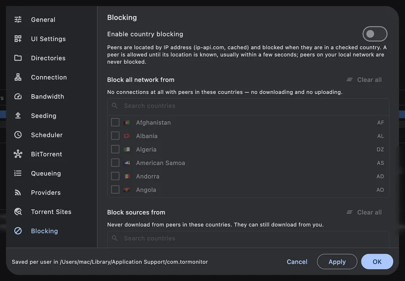Click the AS country code
Screen dimensions: 405x281
pyautogui.click(x=380, y=163)
